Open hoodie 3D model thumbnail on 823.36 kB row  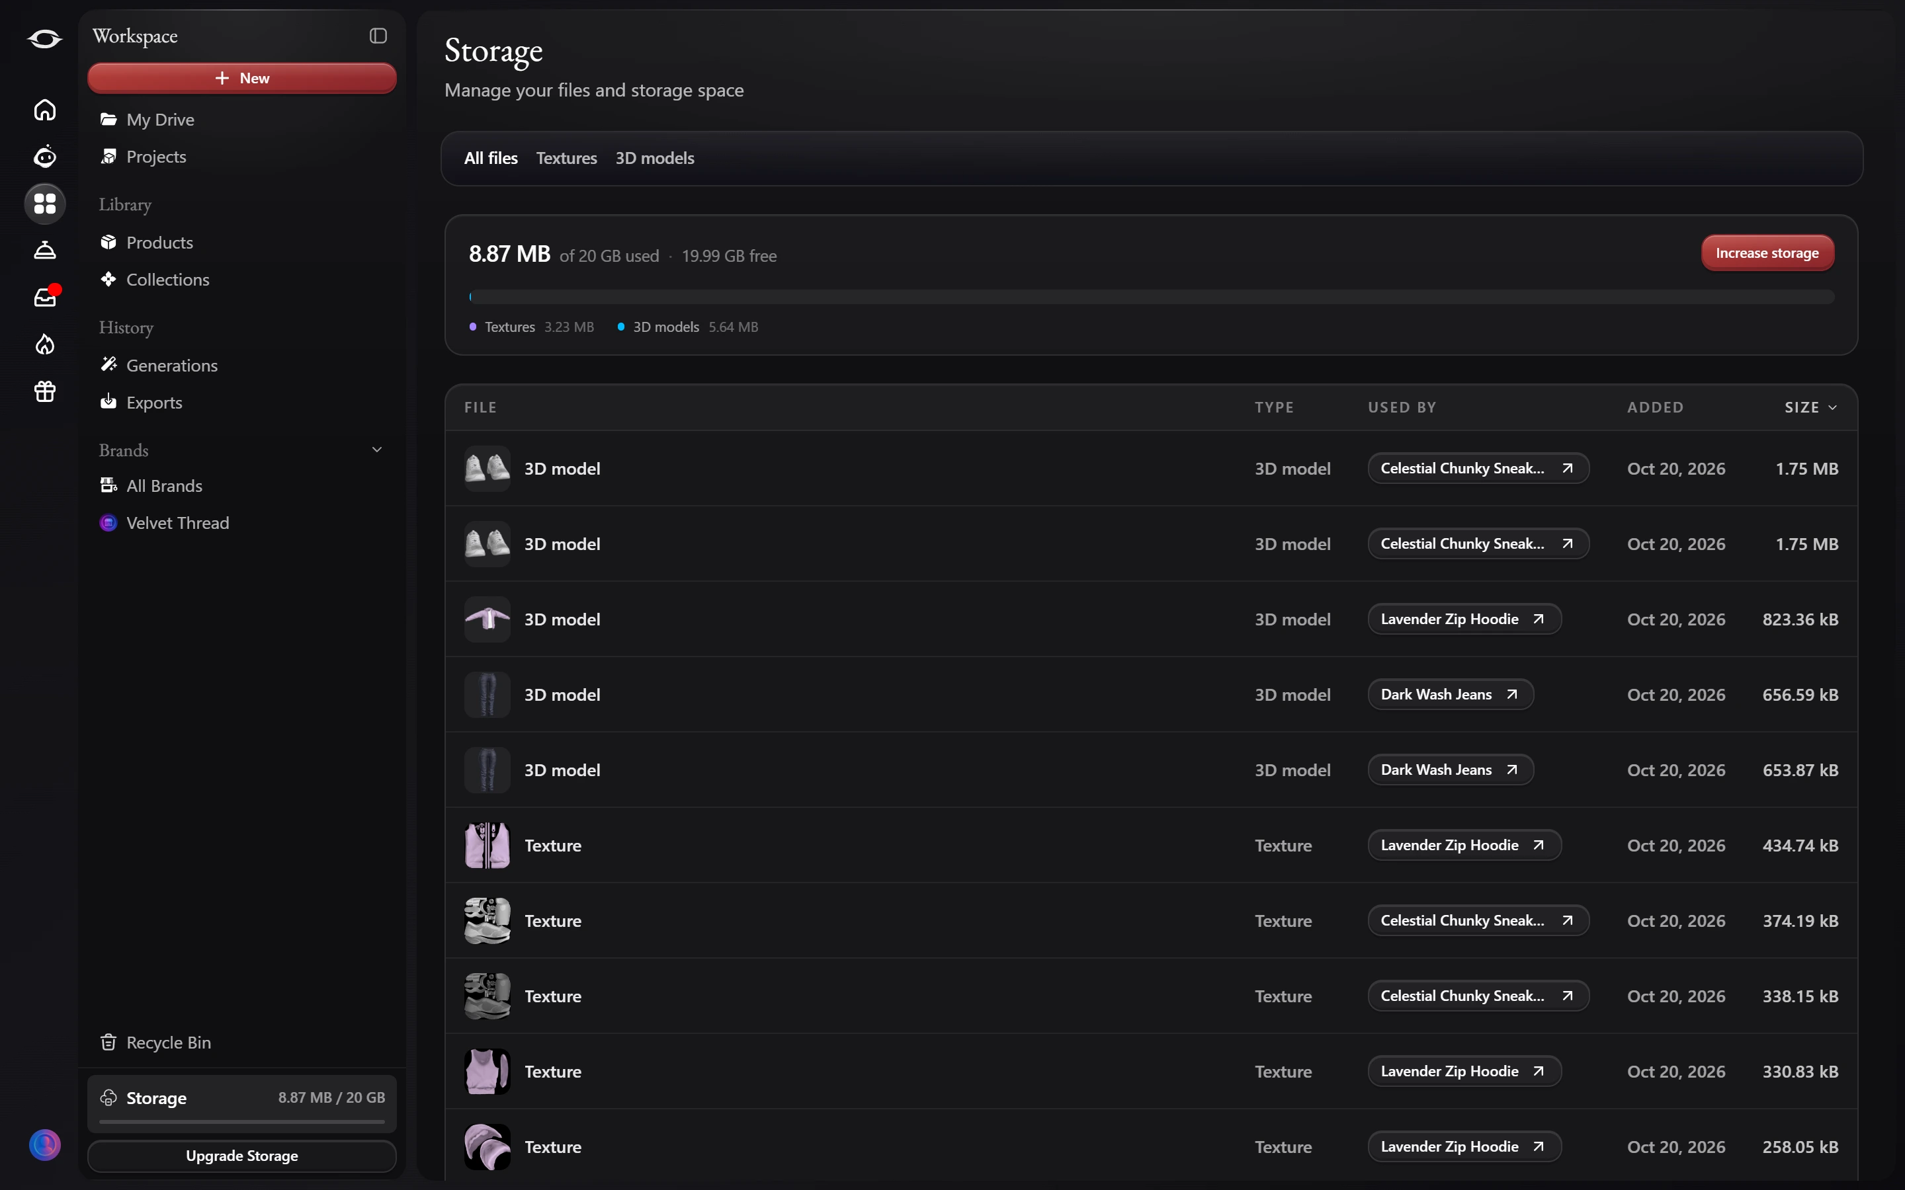[487, 619]
